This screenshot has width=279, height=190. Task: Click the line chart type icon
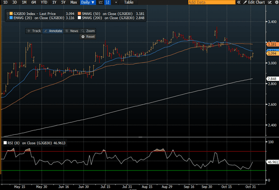click(101, 3)
